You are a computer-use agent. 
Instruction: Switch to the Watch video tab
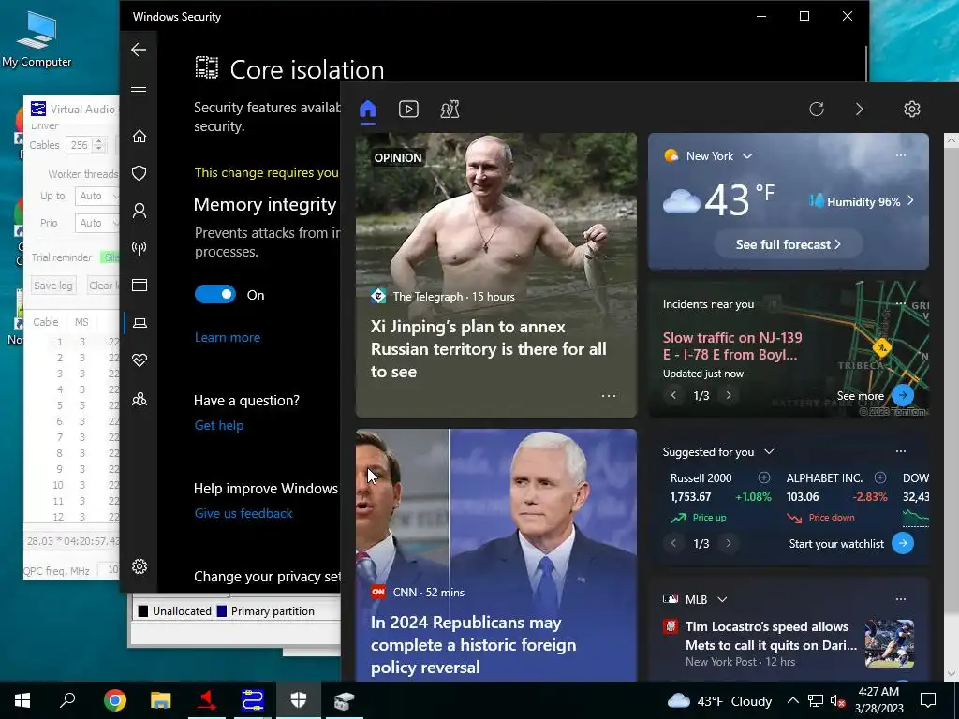click(x=408, y=110)
